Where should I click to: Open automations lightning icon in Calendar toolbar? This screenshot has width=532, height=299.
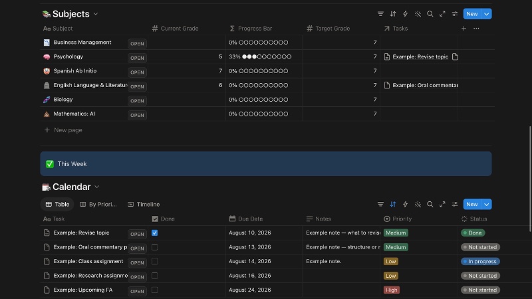pyautogui.click(x=405, y=204)
